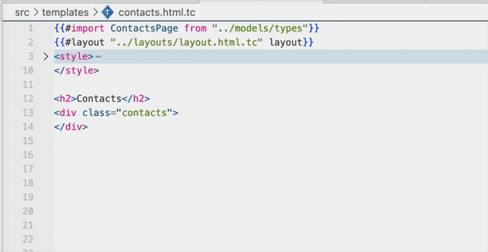Viewport: 488px width, 252px height.
Task: Click line number 1 in the gutter
Action: [30, 29]
